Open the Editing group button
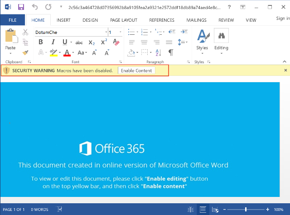Viewport: 290px width, 215px height. coord(222,42)
